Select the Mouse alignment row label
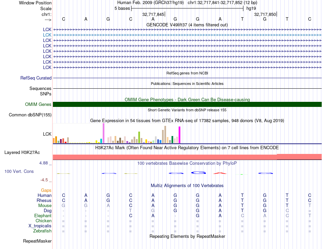Image resolution: width=322 pixels, height=249 pixels. tap(45, 206)
